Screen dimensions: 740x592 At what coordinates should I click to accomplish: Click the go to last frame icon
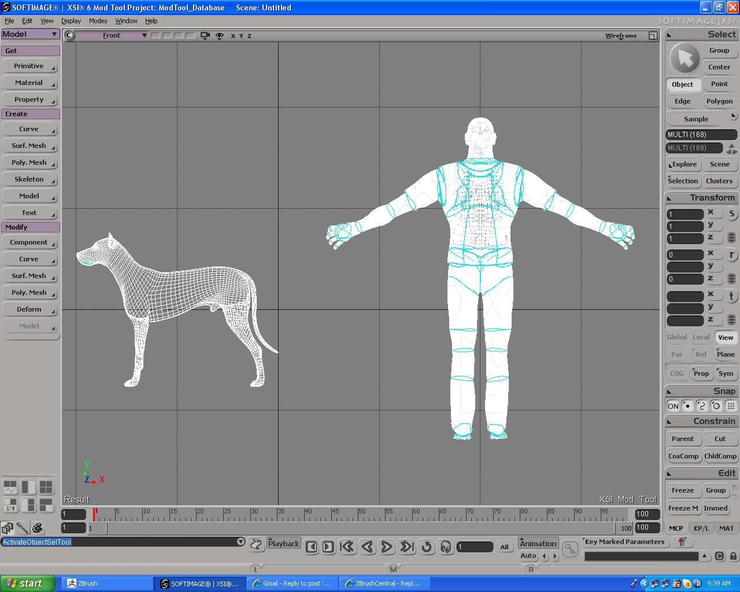pyautogui.click(x=407, y=546)
